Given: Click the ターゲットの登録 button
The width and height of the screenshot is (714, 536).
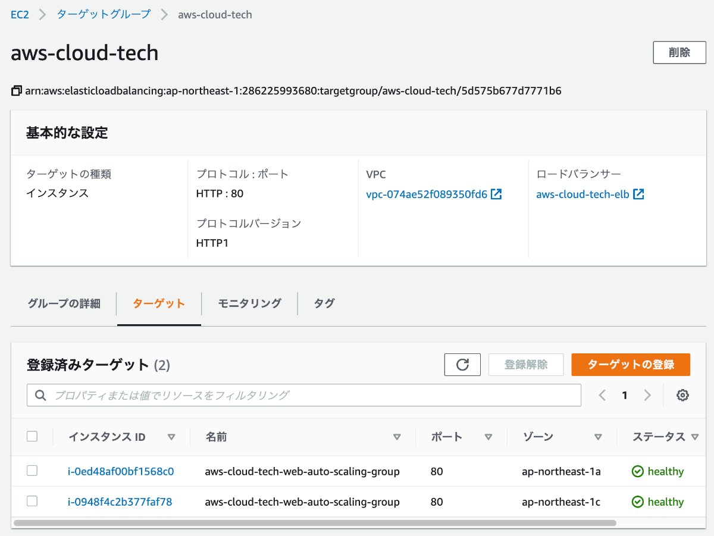Looking at the screenshot, I should tap(631, 365).
